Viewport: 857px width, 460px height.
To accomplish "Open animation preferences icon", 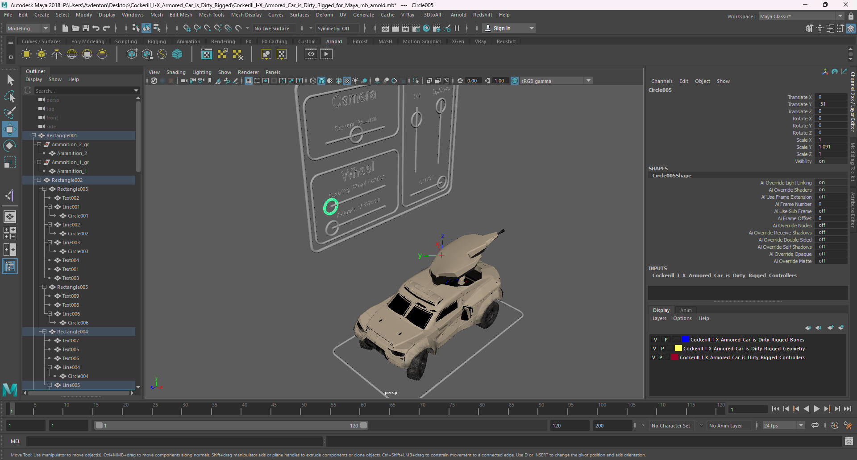I will 848,425.
